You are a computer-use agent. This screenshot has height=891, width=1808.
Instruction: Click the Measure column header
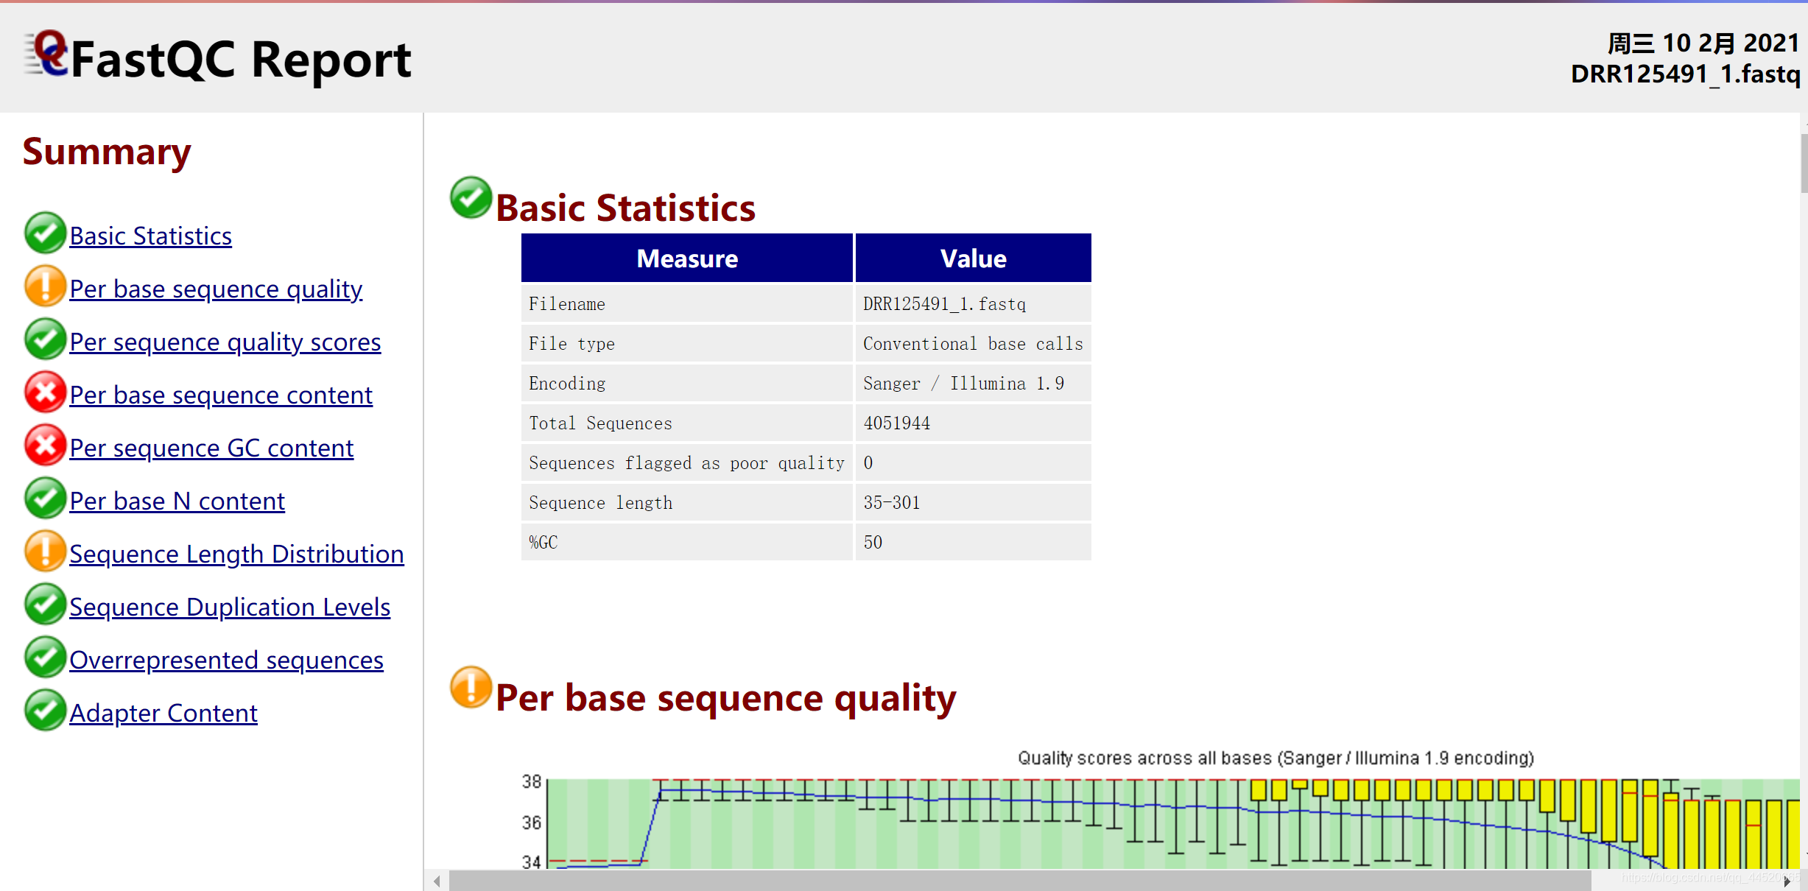(x=686, y=258)
